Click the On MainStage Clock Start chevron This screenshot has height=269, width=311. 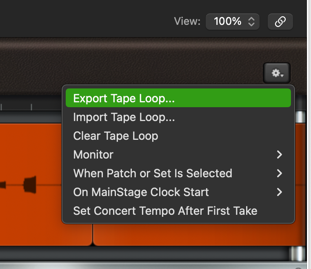pos(279,192)
